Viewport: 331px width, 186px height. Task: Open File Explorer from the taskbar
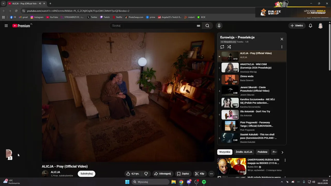(174, 182)
